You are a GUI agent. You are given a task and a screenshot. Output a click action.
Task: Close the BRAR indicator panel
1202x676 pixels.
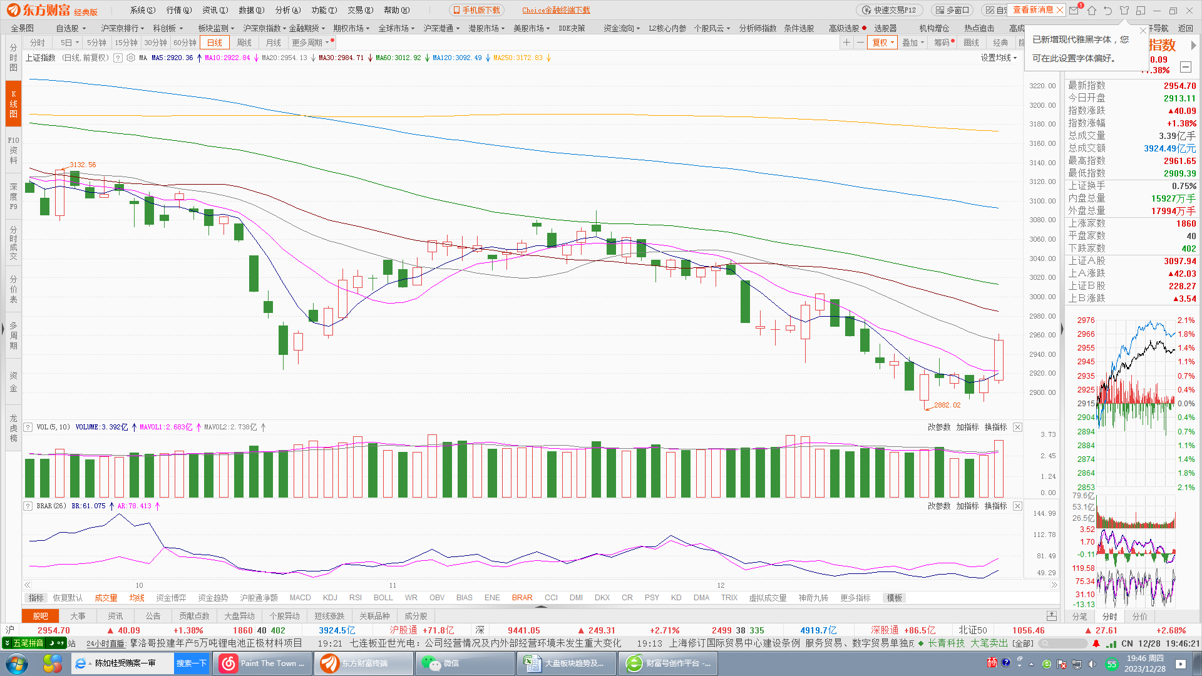[1017, 506]
